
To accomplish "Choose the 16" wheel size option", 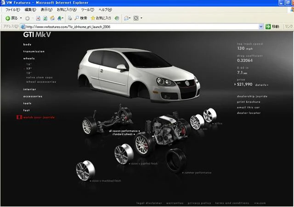I will [29, 64].
